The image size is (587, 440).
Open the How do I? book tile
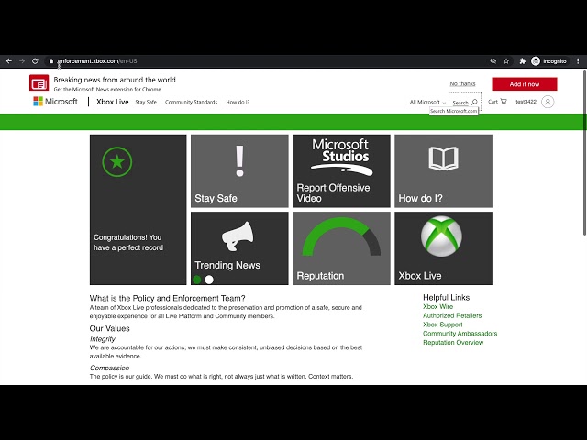click(443, 171)
